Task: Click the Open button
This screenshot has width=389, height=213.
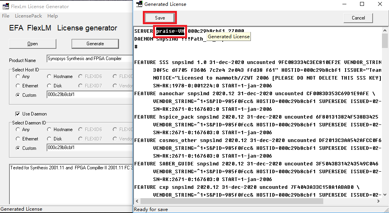Action: tap(32, 44)
